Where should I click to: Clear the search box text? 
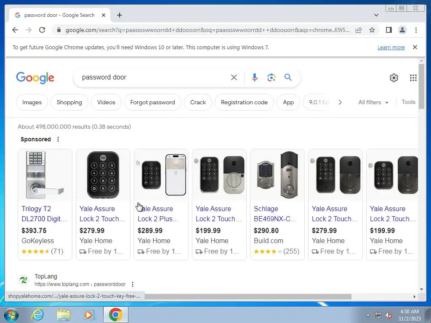[x=234, y=77]
